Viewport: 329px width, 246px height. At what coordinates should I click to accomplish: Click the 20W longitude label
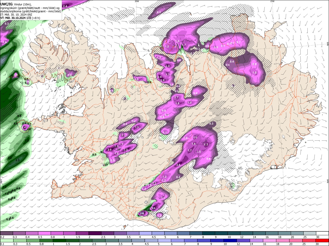[x=137, y=1]
